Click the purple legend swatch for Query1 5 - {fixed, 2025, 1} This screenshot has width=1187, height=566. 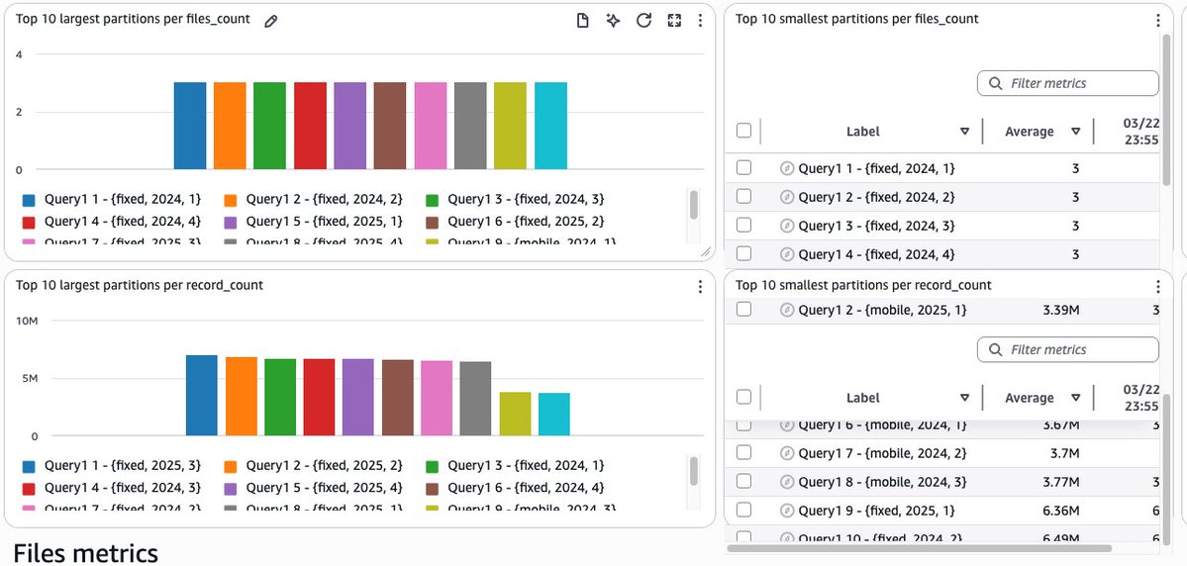tap(231, 223)
